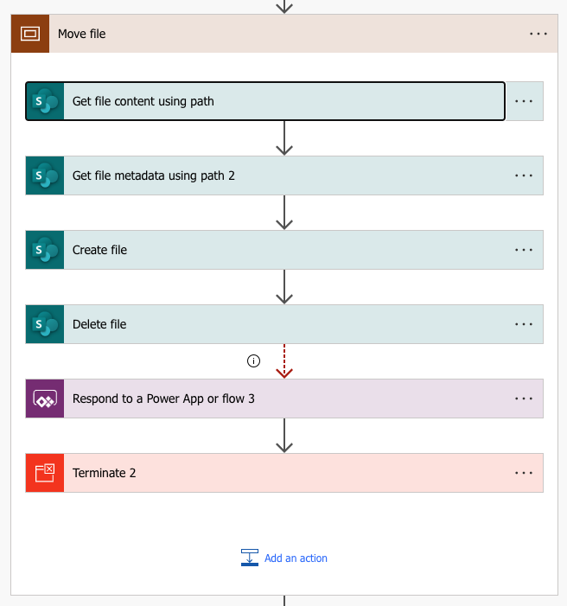
Task: Click SharePoint icon on Get file metadata
Action: (x=45, y=175)
